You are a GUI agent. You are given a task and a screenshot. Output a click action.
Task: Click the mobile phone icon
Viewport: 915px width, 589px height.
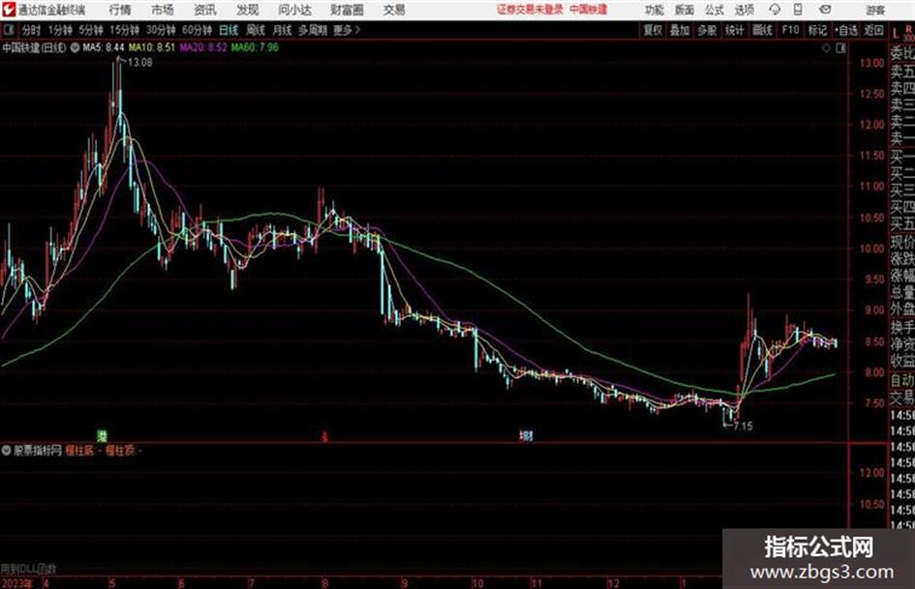coord(798,10)
